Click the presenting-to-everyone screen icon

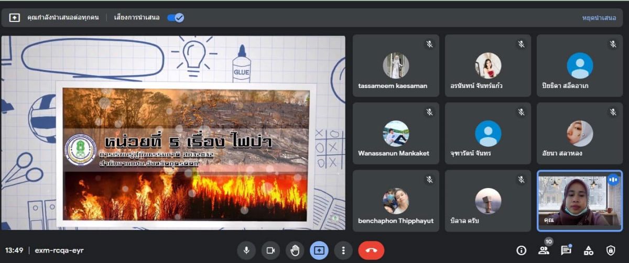(x=15, y=18)
